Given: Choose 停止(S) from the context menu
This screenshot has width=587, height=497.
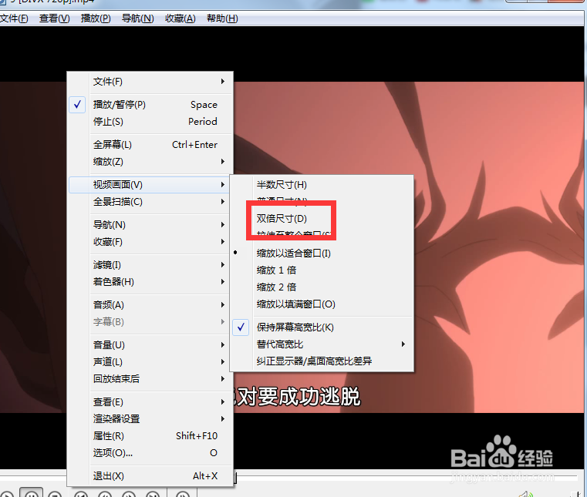Looking at the screenshot, I should pyautogui.click(x=150, y=122).
